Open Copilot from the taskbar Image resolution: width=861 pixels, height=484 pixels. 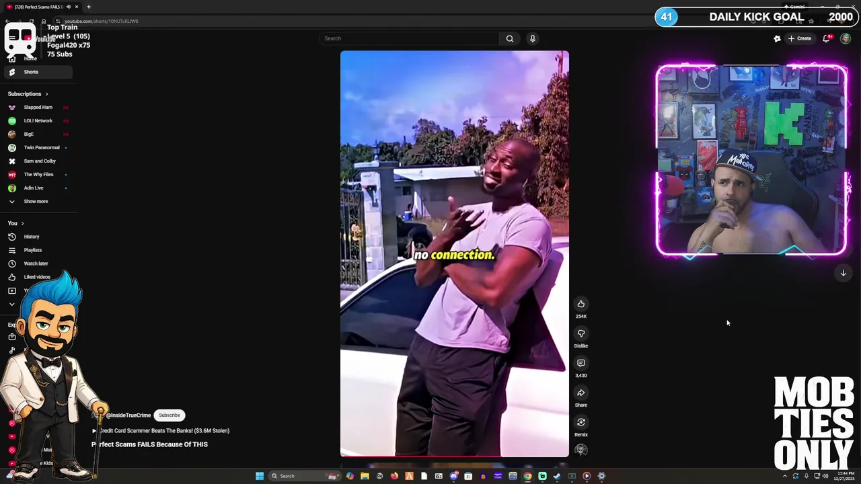point(350,476)
